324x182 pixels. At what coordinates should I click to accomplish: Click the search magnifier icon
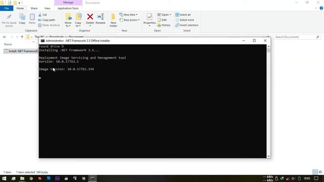coord(317,37)
